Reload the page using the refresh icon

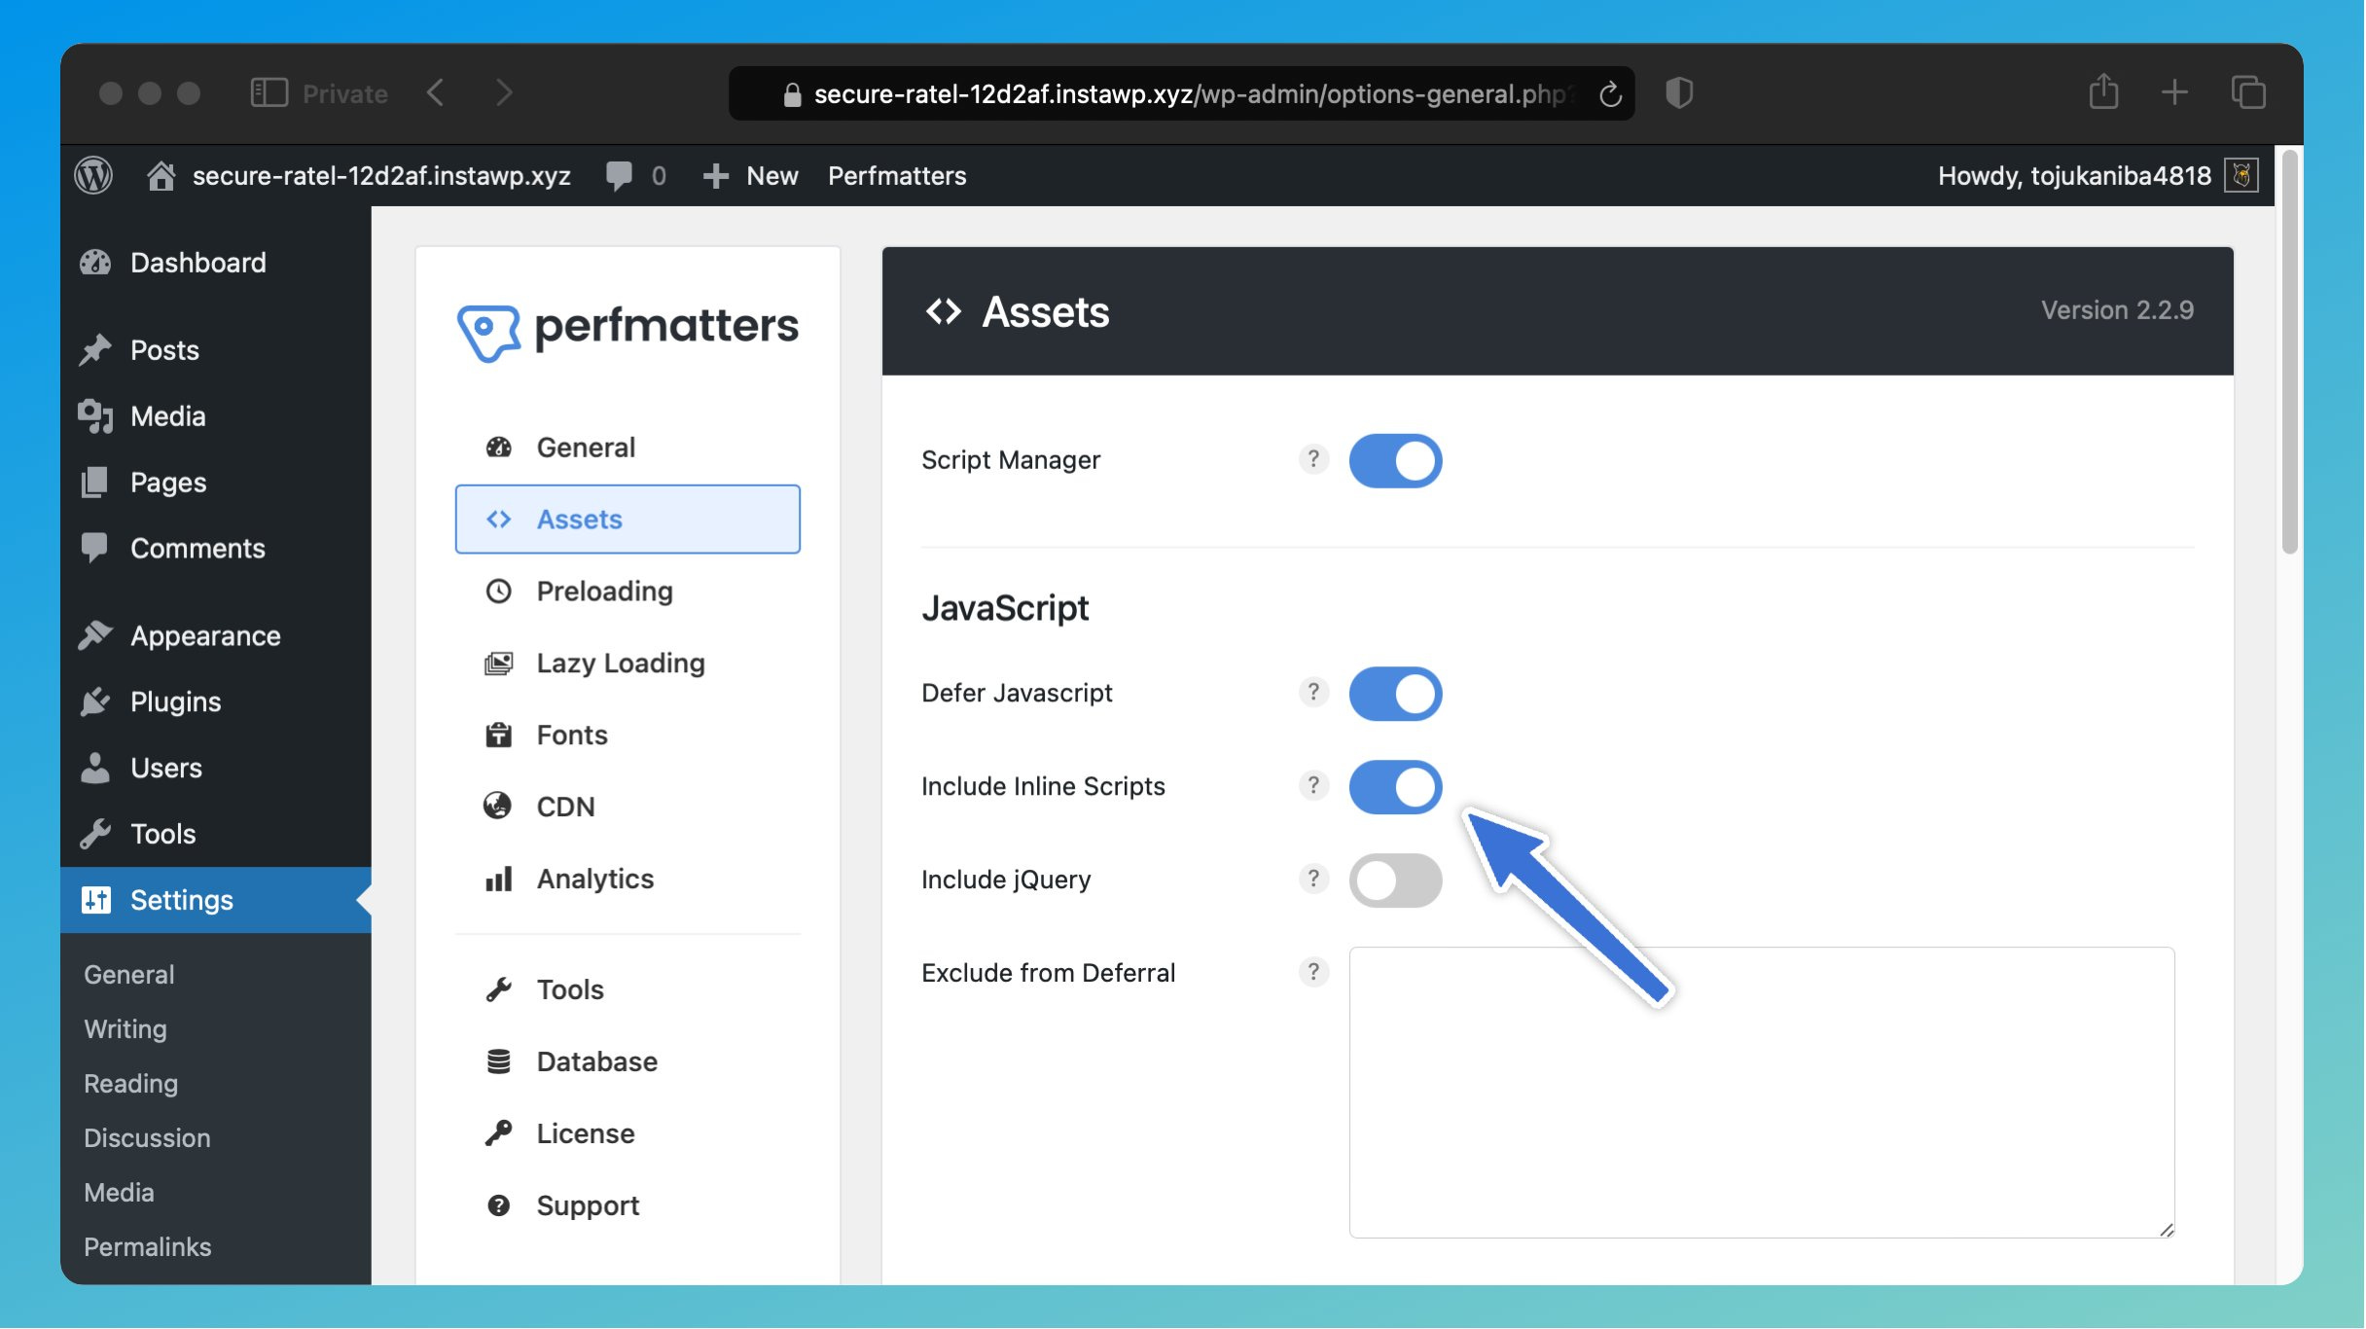(x=1610, y=93)
